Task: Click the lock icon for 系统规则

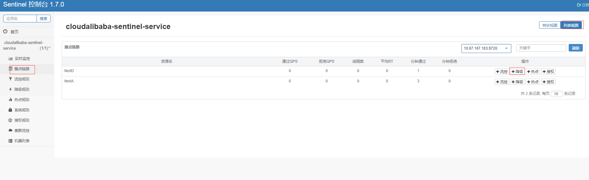Action: (10, 110)
